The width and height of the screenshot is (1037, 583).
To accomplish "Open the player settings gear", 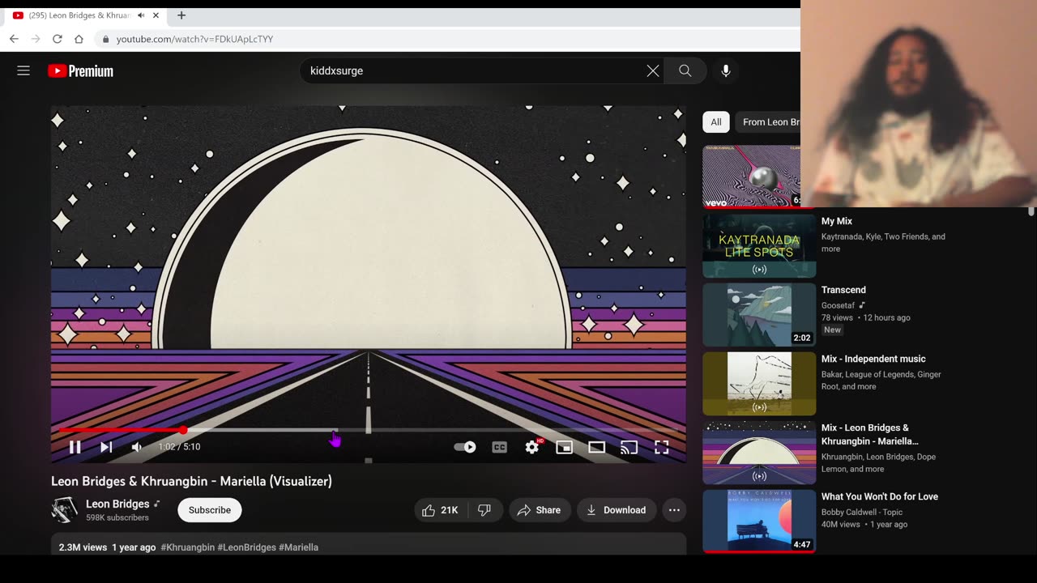I will coord(532,447).
